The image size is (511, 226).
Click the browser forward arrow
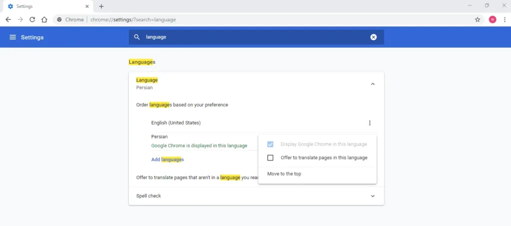pyautogui.click(x=20, y=19)
